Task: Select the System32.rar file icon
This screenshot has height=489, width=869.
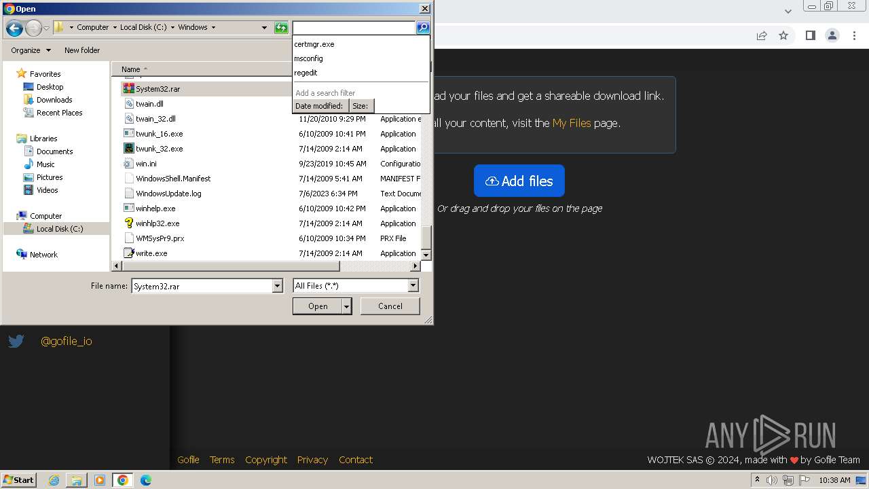Action: [x=129, y=88]
